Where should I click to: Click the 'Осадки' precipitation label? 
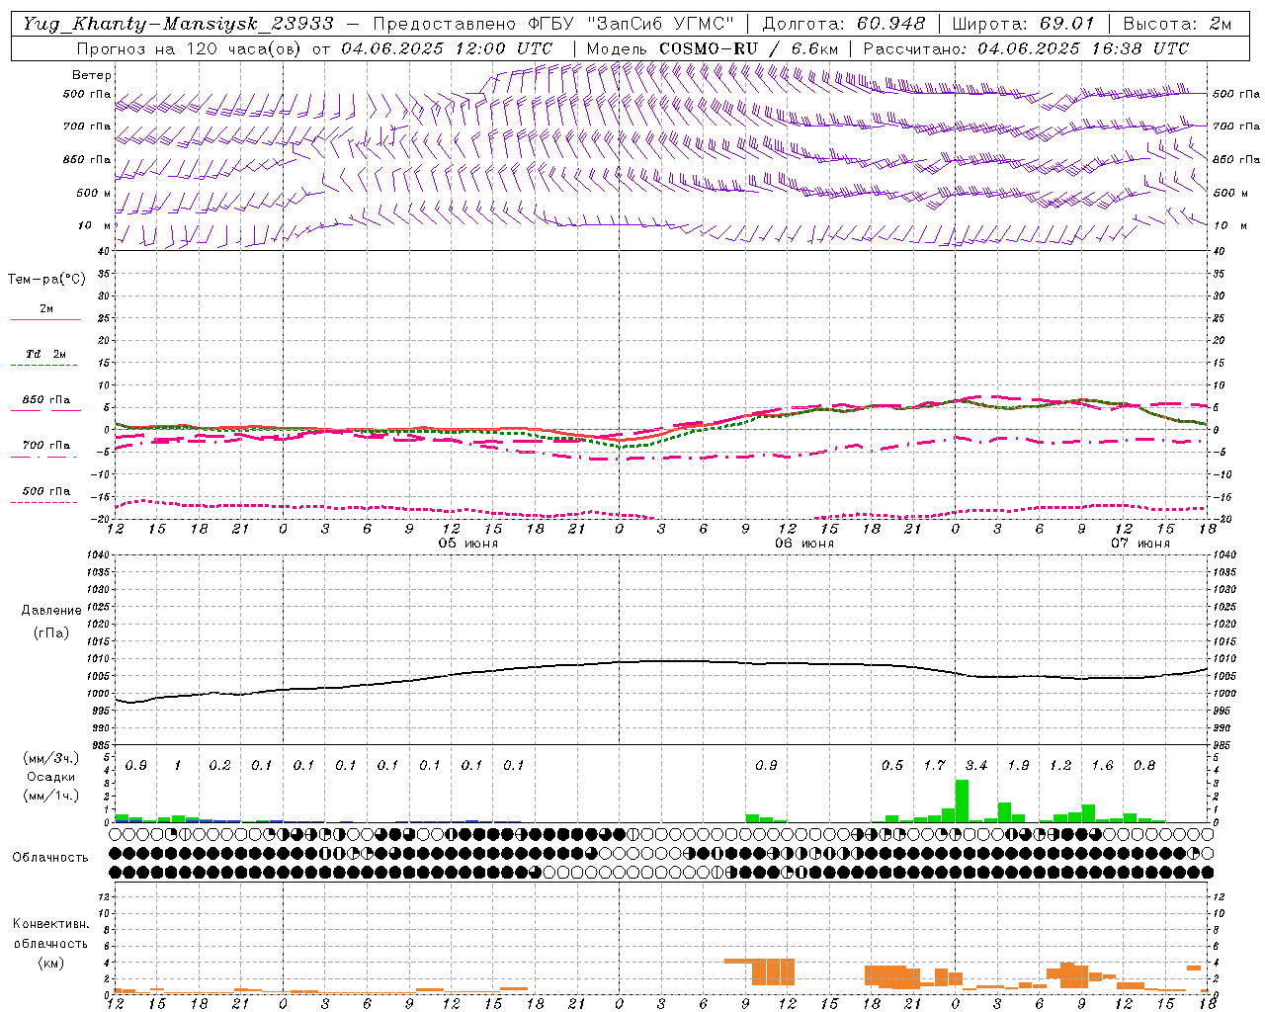(x=50, y=777)
